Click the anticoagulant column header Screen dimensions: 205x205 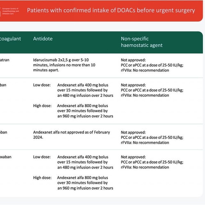tap(10, 39)
